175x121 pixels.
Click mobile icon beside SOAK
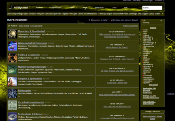click(150, 70)
